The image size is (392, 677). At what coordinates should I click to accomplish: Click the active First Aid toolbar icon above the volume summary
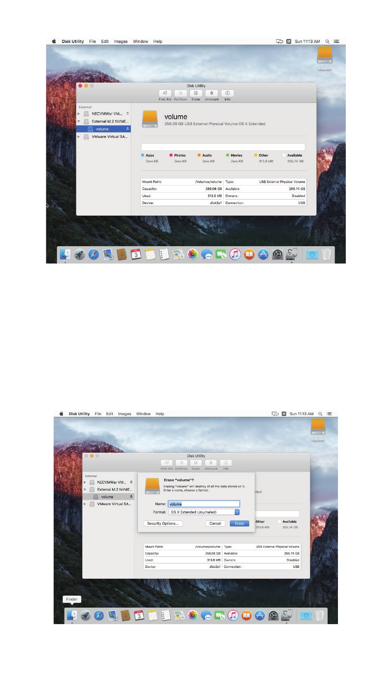coord(165,93)
